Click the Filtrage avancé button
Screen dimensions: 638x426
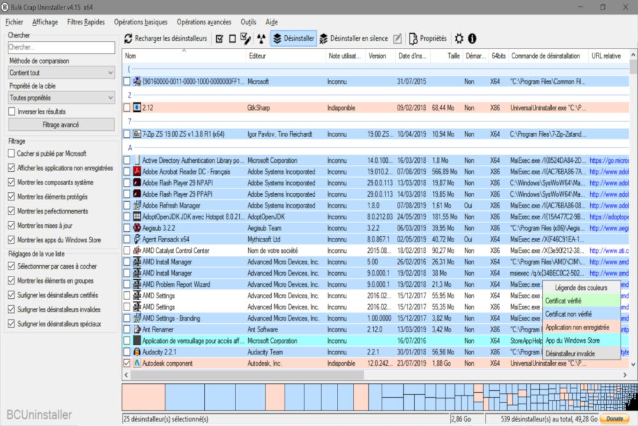[61, 125]
